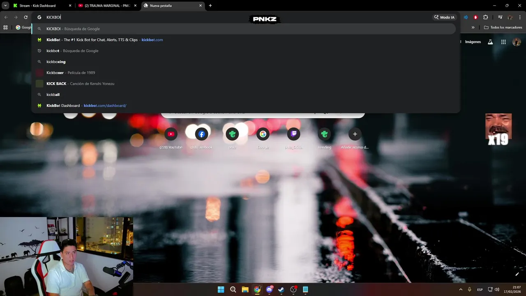Open the Twitch pnkz shortcut tile
This screenshot has width=526, height=296.
coord(293,138)
